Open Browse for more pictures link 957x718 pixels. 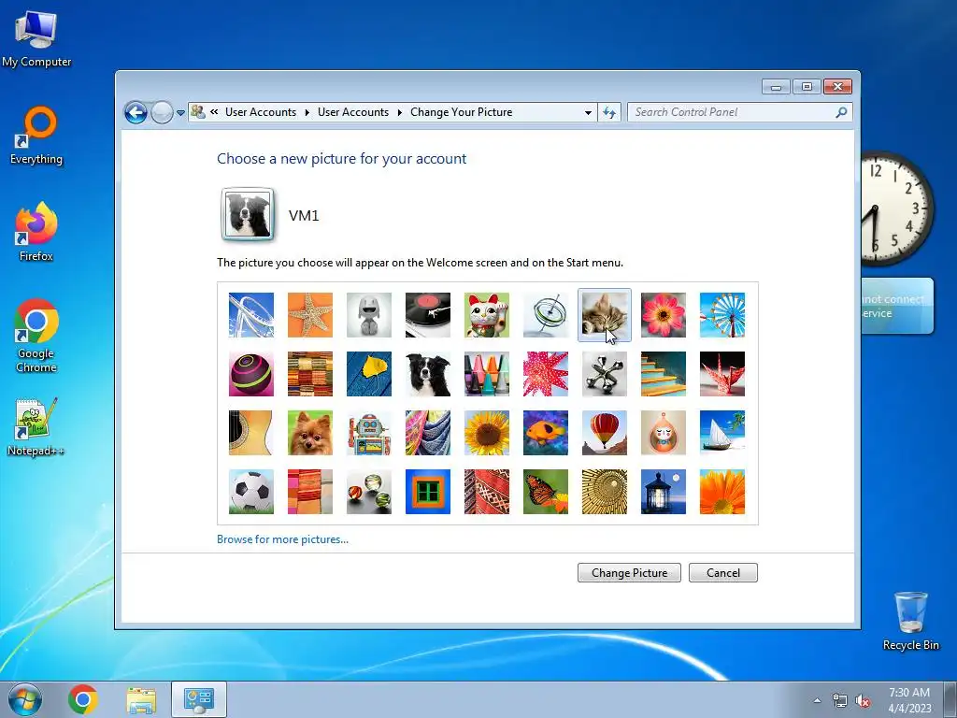pyautogui.click(x=282, y=539)
